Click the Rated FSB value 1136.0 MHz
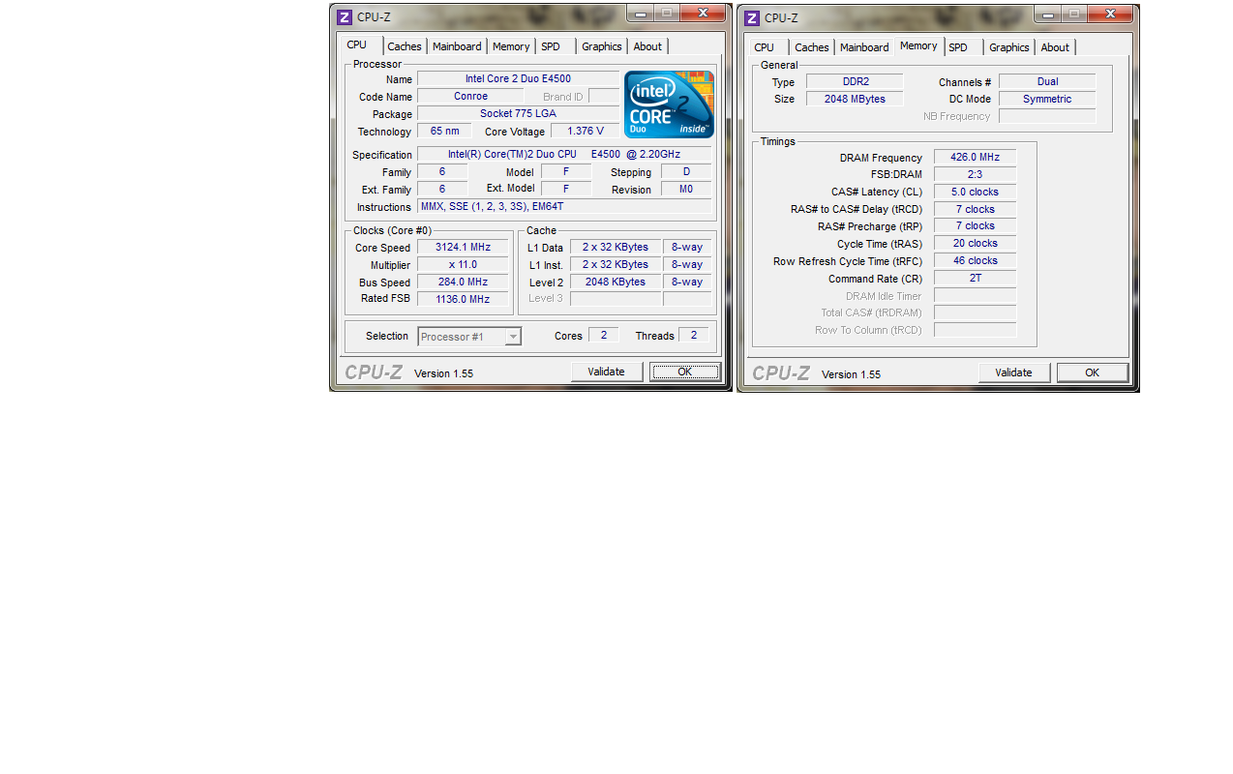The image size is (1233, 774). pyautogui.click(x=463, y=299)
